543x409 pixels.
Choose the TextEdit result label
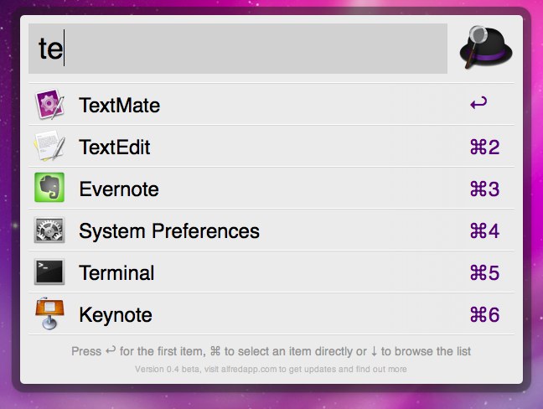115,148
